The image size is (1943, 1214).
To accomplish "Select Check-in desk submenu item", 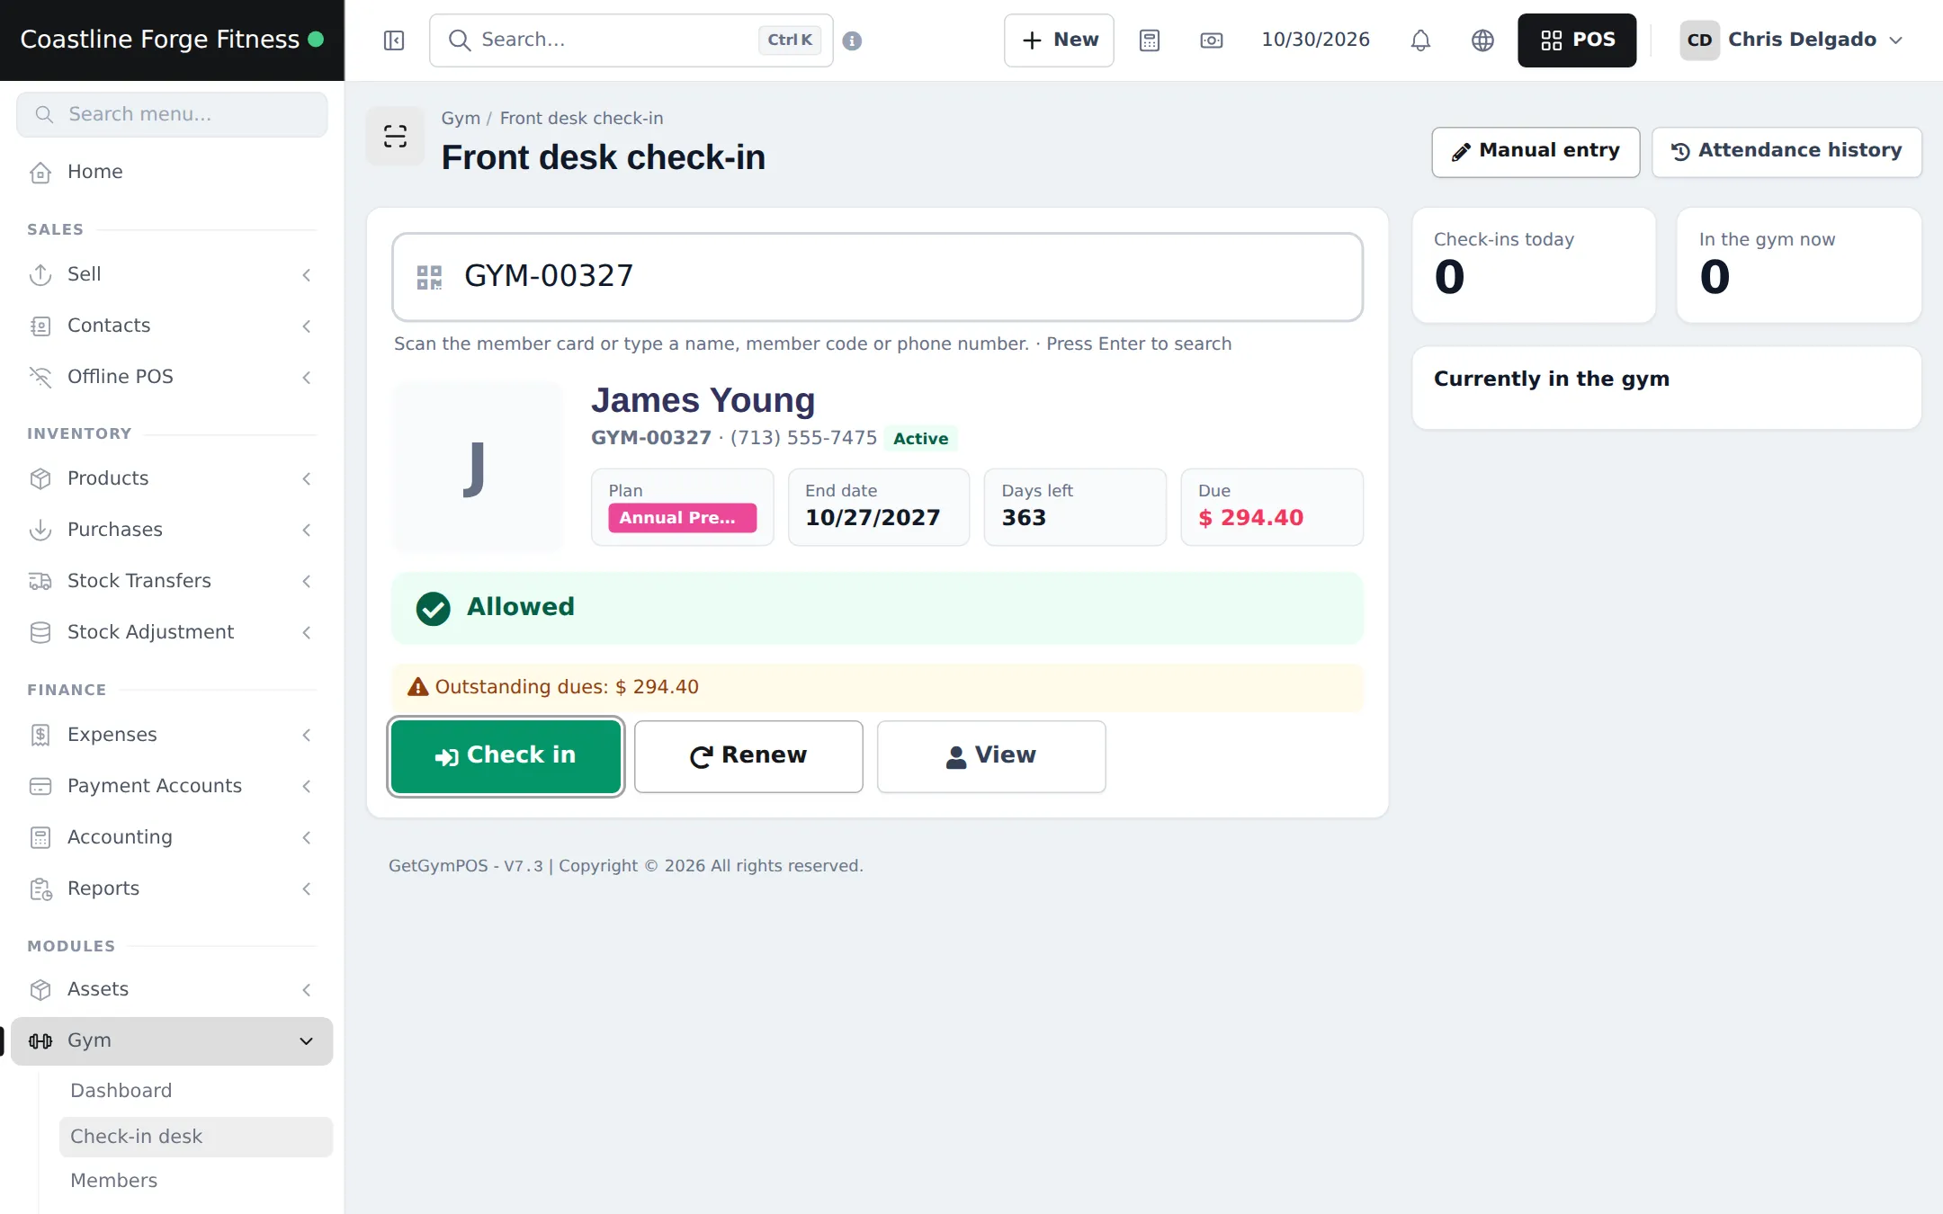I will [195, 1137].
